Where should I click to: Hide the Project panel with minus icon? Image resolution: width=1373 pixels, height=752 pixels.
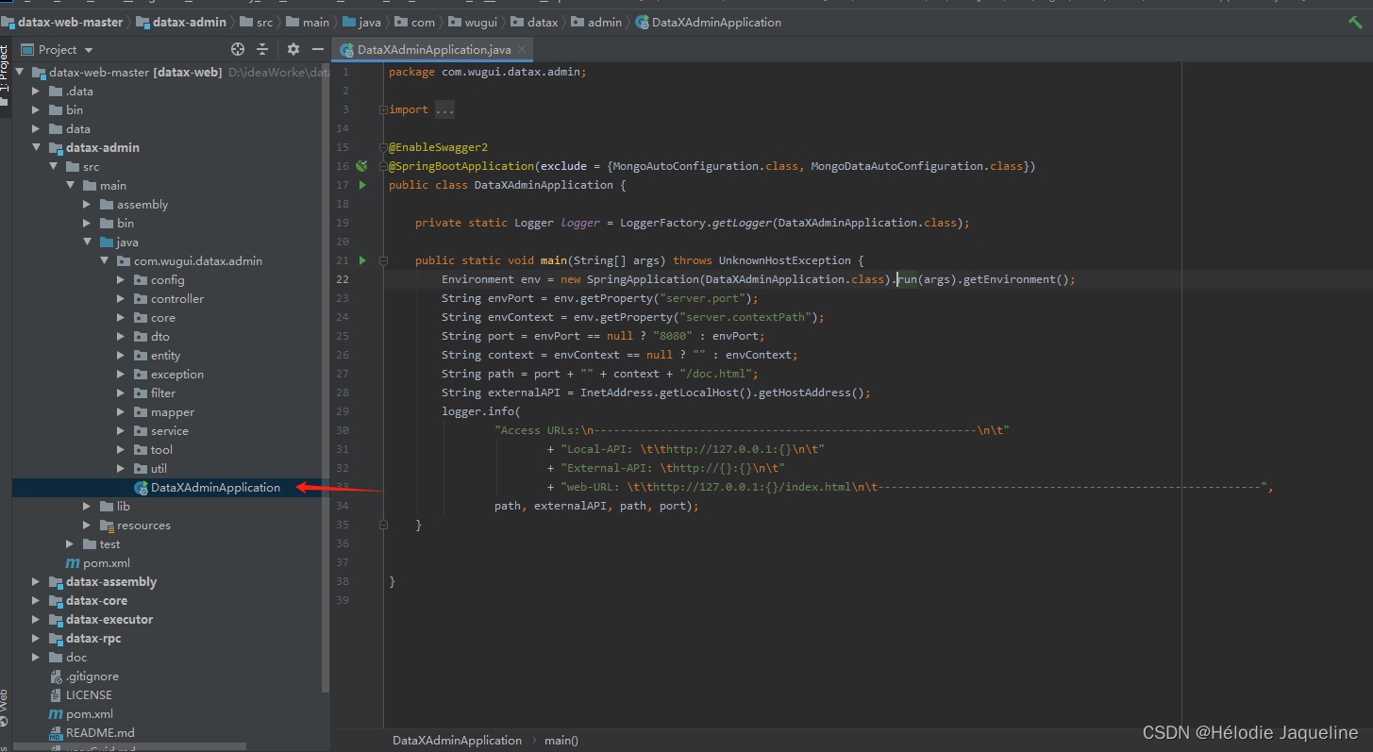tap(318, 49)
